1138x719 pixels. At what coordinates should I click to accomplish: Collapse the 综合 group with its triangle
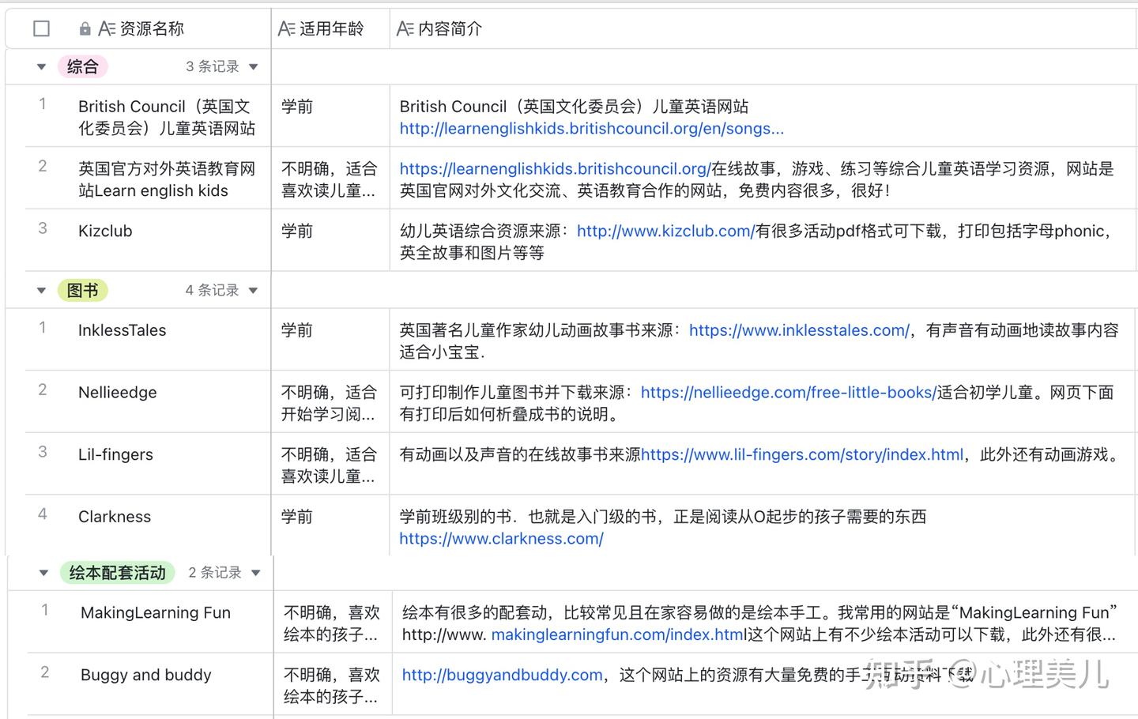41,67
